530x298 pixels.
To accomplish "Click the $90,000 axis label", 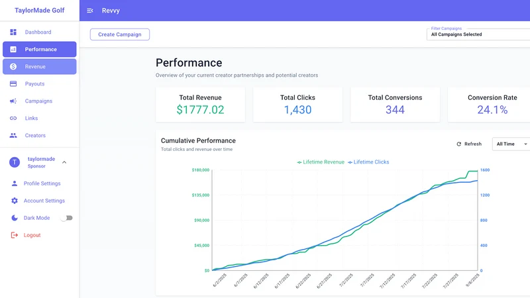I will pyautogui.click(x=202, y=221).
